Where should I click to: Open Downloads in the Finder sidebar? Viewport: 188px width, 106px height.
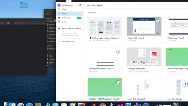[51, 38]
